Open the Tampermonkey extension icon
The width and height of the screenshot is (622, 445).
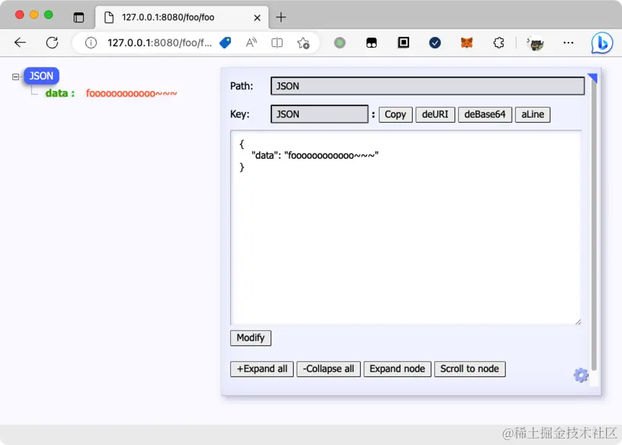[372, 43]
